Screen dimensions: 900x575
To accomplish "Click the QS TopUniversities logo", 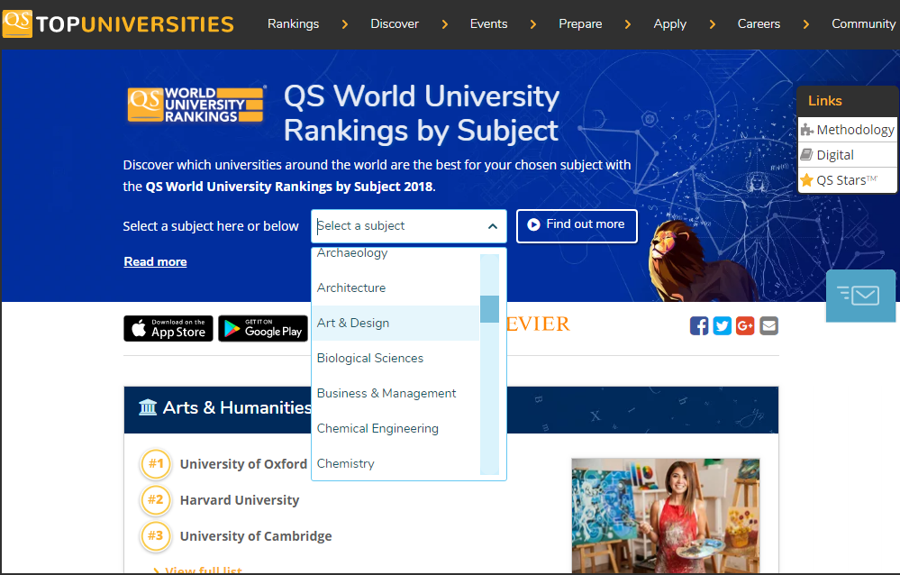I will 118,23.
